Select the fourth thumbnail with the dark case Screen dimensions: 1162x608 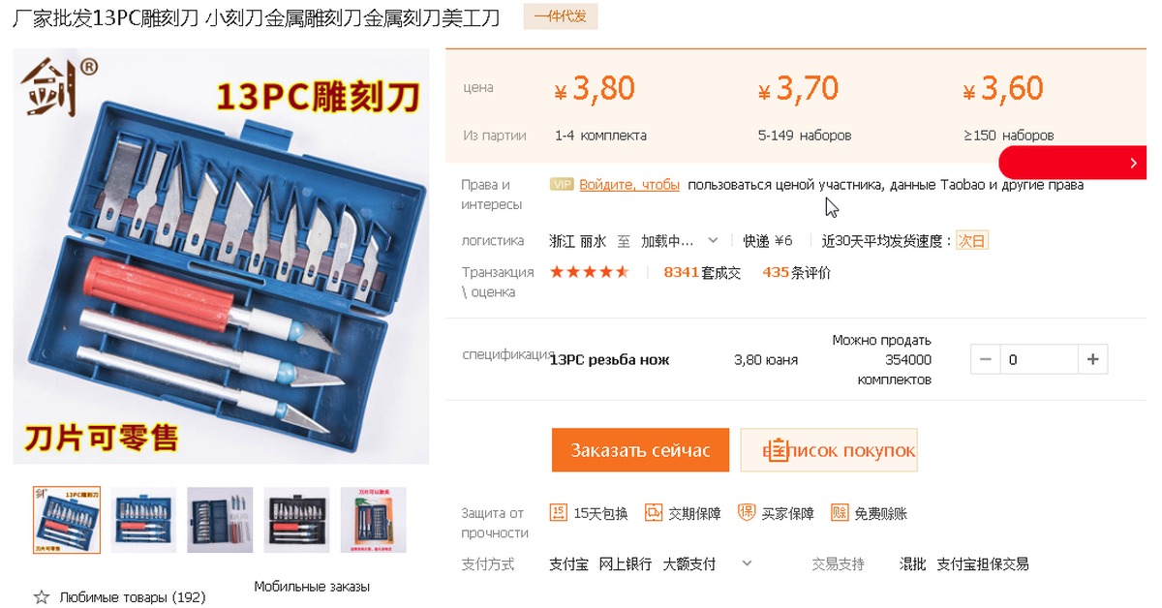(296, 520)
